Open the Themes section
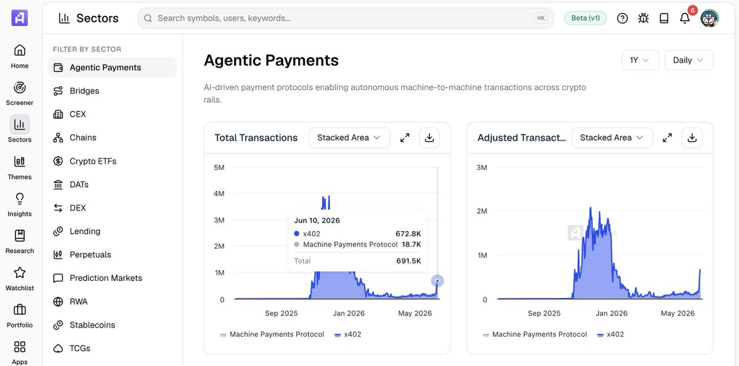 tap(20, 167)
